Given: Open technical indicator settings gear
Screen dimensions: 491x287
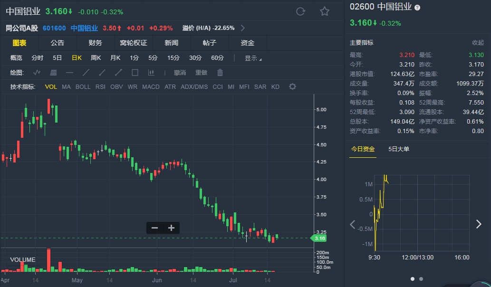Looking at the screenshot, I should click(x=293, y=86).
